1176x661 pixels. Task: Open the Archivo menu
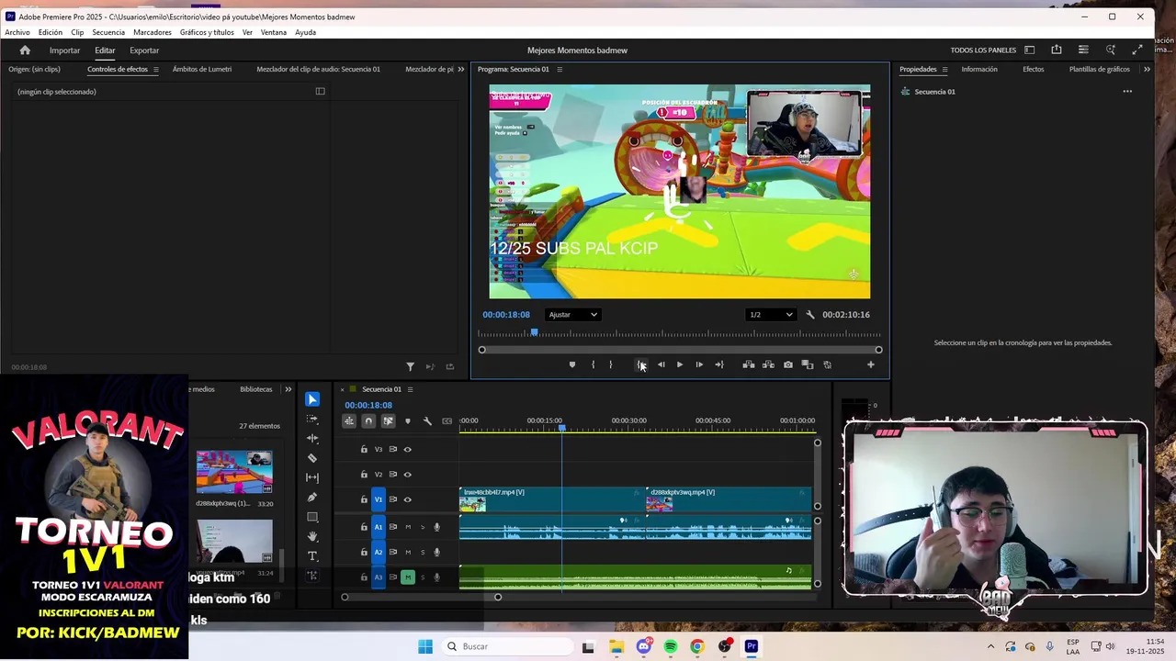[x=17, y=32]
